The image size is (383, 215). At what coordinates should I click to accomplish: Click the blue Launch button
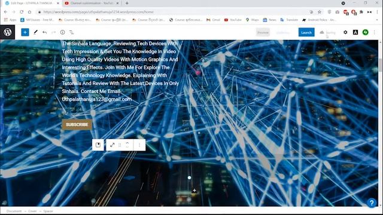(306, 32)
